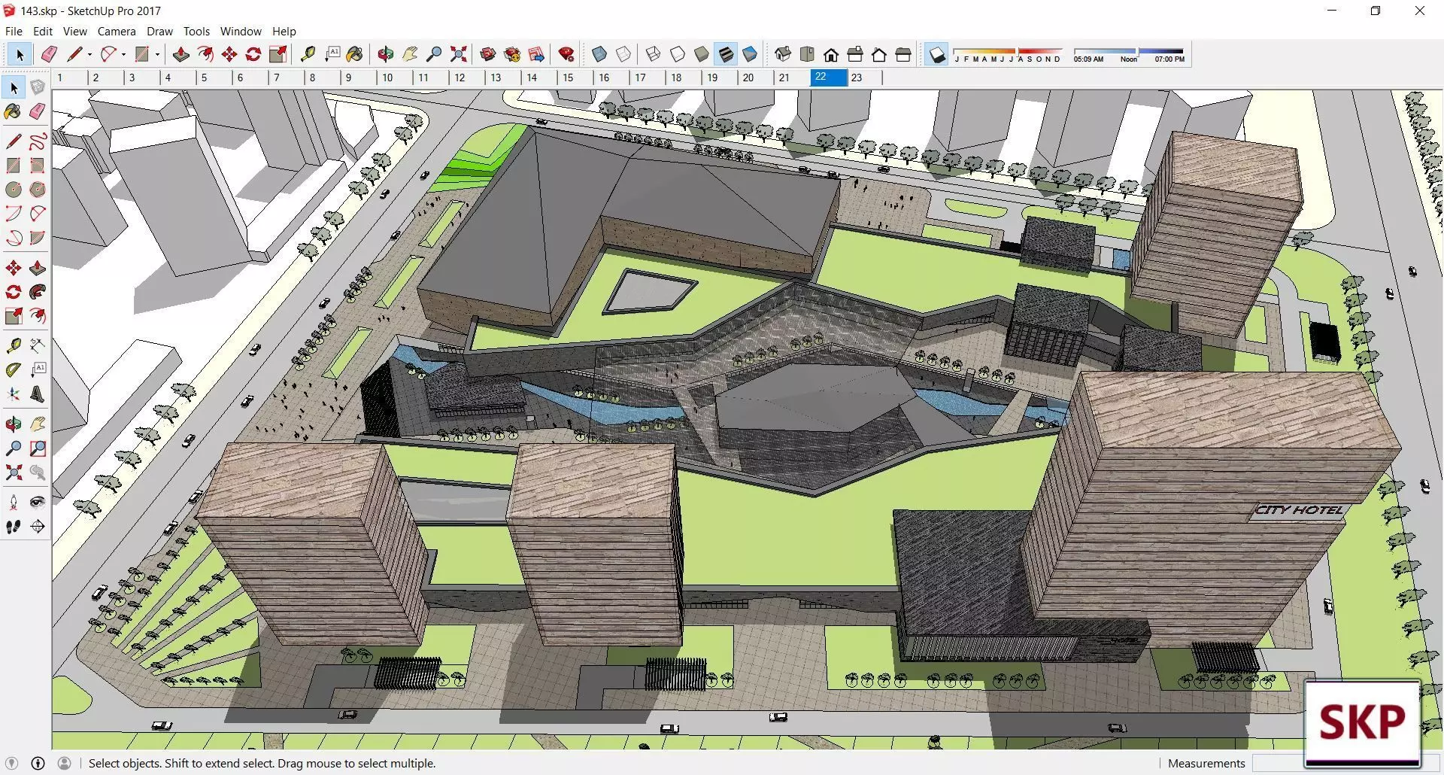The image size is (1444, 775).
Task: Enable Hidden Line face style
Action: pos(678,54)
